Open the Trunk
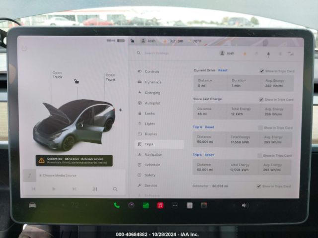Image resolution: width=318 pixels, height=238 pixels. [110, 77]
